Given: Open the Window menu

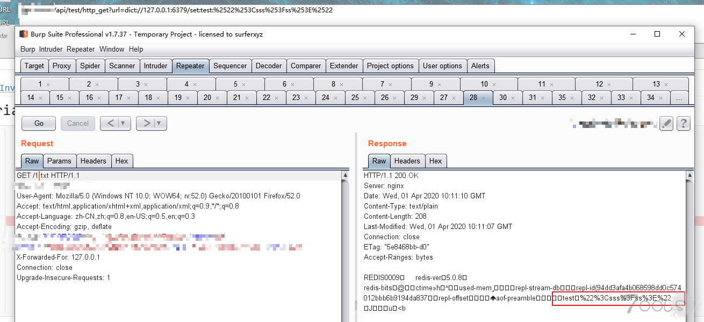Looking at the screenshot, I should [x=112, y=49].
